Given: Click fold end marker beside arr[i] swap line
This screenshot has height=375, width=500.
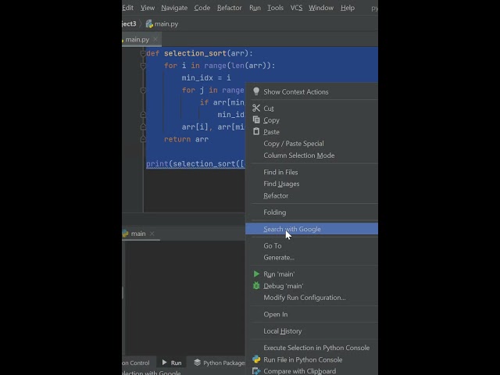Looking at the screenshot, I should (x=143, y=127).
